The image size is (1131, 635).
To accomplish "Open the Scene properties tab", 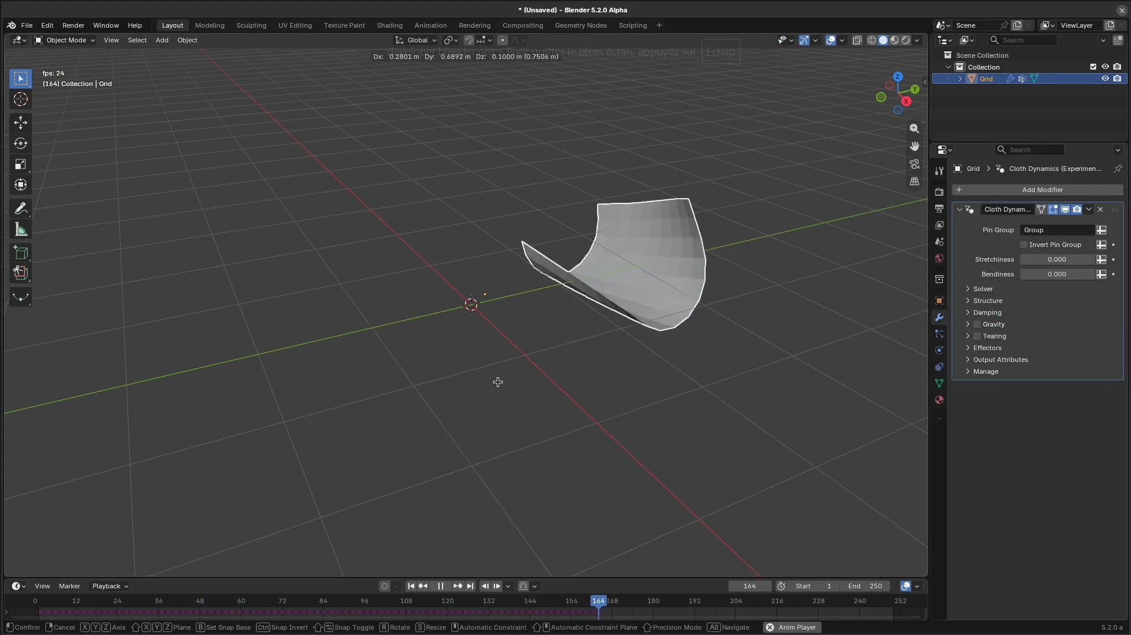I will point(939,242).
